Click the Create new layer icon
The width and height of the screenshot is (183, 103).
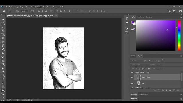(x=174, y=90)
